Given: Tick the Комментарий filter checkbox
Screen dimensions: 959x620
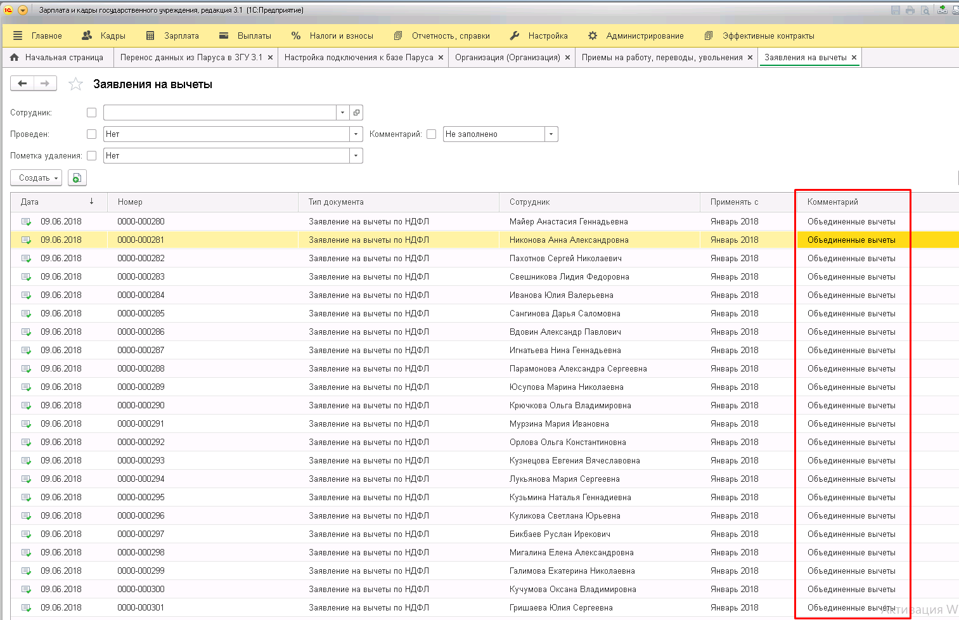Looking at the screenshot, I should 432,134.
